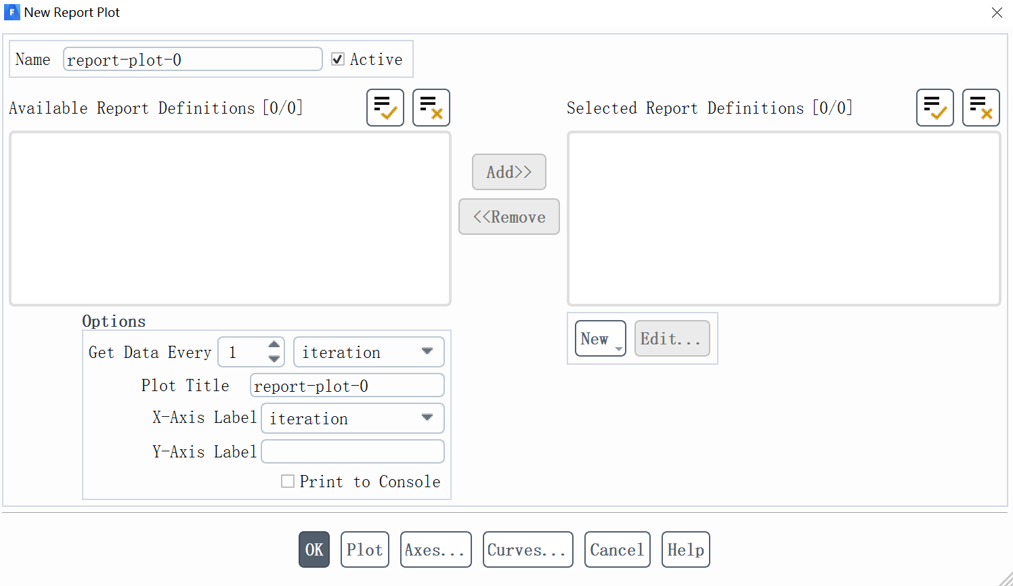Increase the Get Data Every value
The width and height of the screenshot is (1013, 586).
pos(274,345)
